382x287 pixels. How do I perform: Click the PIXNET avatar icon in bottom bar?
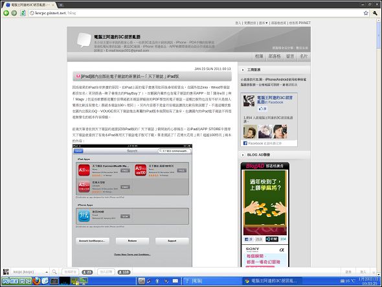[x=6, y=272]
